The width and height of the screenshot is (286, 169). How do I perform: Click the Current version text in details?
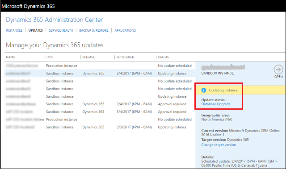pyautogui.click(x=240, y=132)
